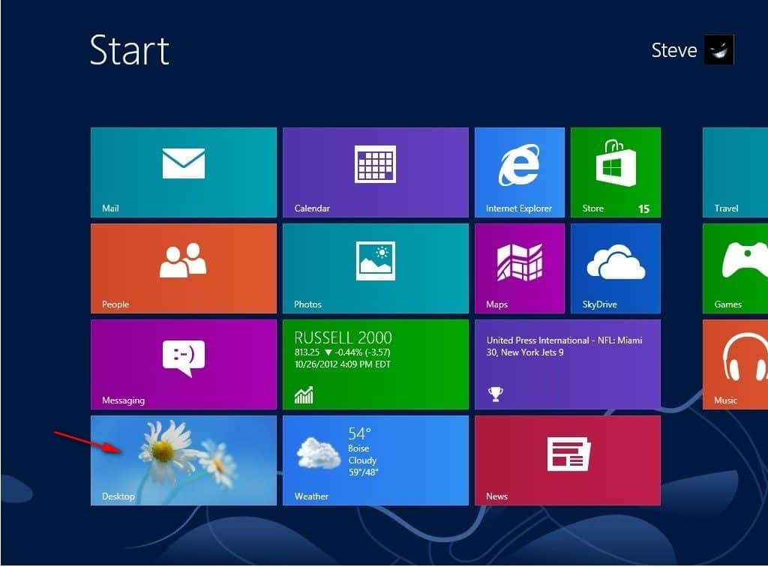Screen dimensions: 768x567
Task: Click the RUSSELL 2000 heading text
Action: (x=343, y=337)
